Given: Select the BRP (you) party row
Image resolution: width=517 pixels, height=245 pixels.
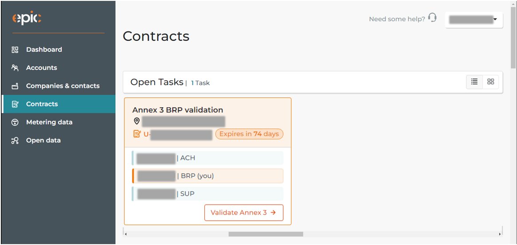Looking at the screenshot, I should pos(208,176).
